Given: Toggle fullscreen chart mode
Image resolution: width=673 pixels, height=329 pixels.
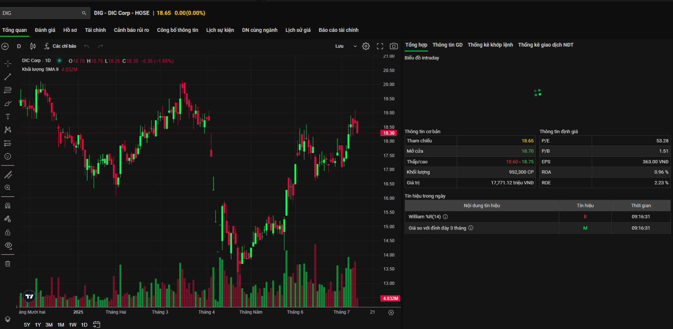Looking at the screenshot, I should pyautogui.click(x=380, y=46).
